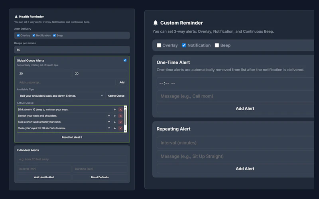This screenshot has width=319, height=199.
Task: Select 'Close your eyes for 30 seconds to relax.'
Action: point(42,128)
